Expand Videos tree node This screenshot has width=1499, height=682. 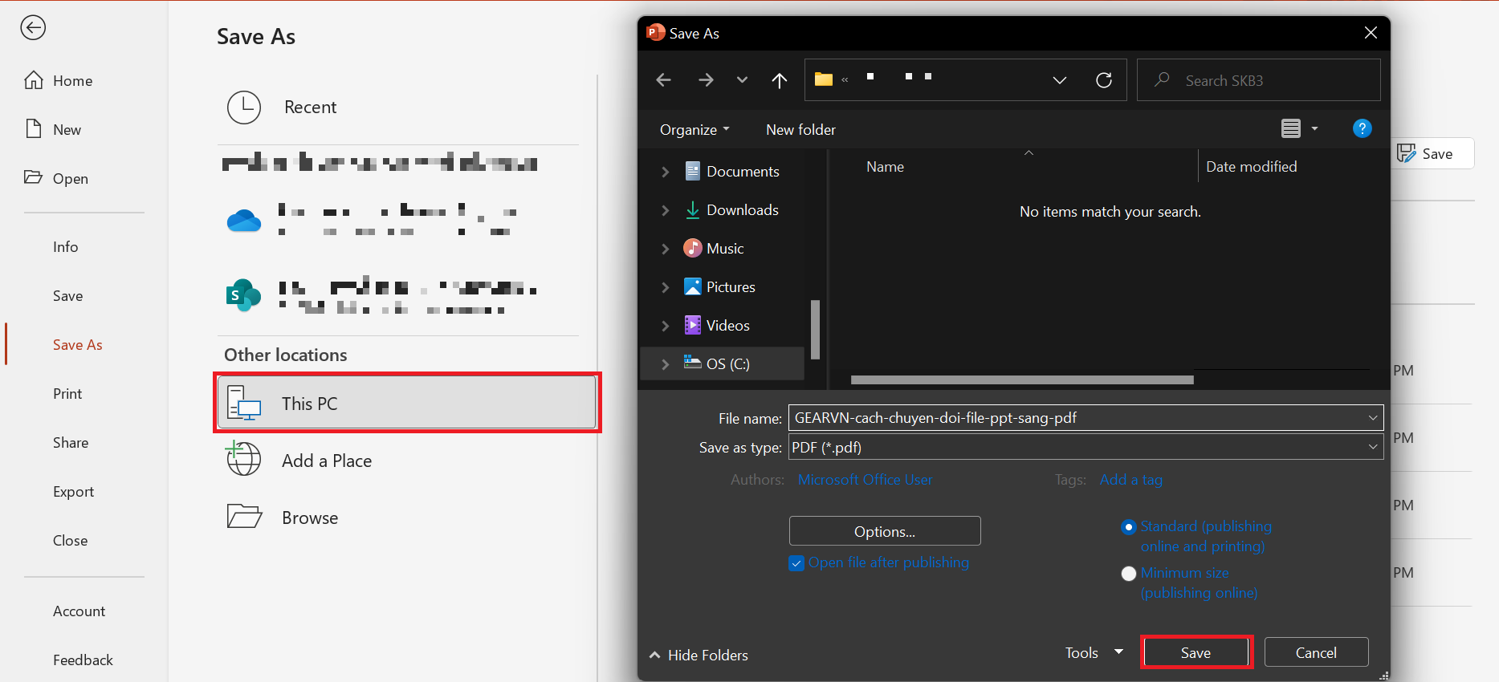tap(665, 326)
